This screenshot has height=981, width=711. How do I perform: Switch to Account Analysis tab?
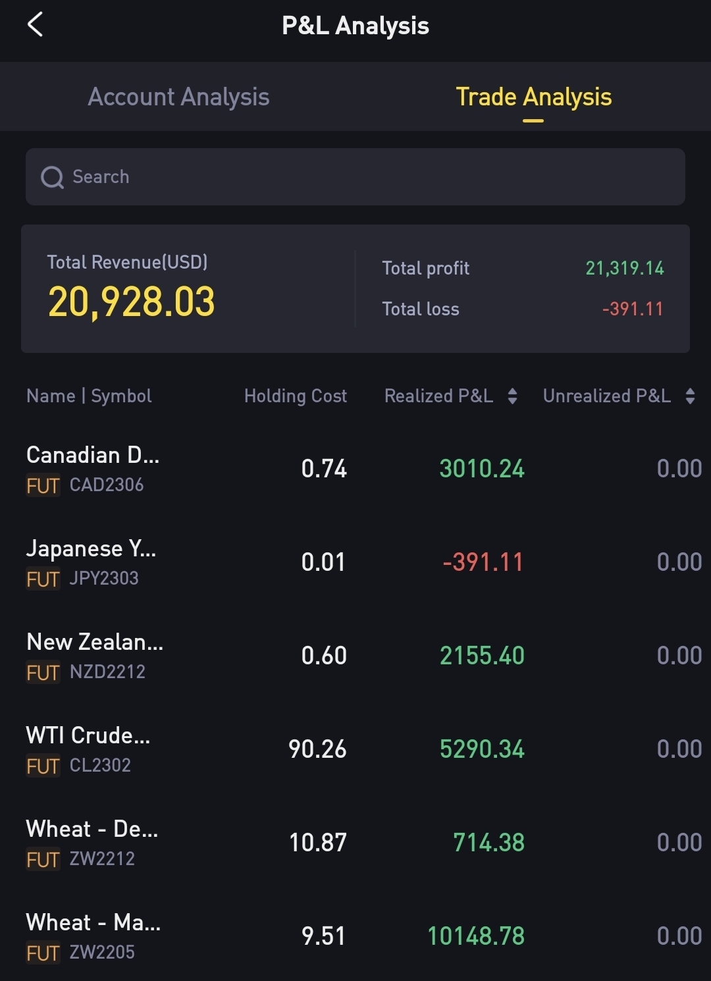[178, 97]
